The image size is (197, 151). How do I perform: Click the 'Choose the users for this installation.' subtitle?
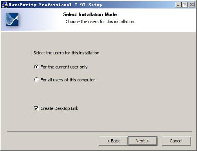pyautogui.click(x=100, y=22)
